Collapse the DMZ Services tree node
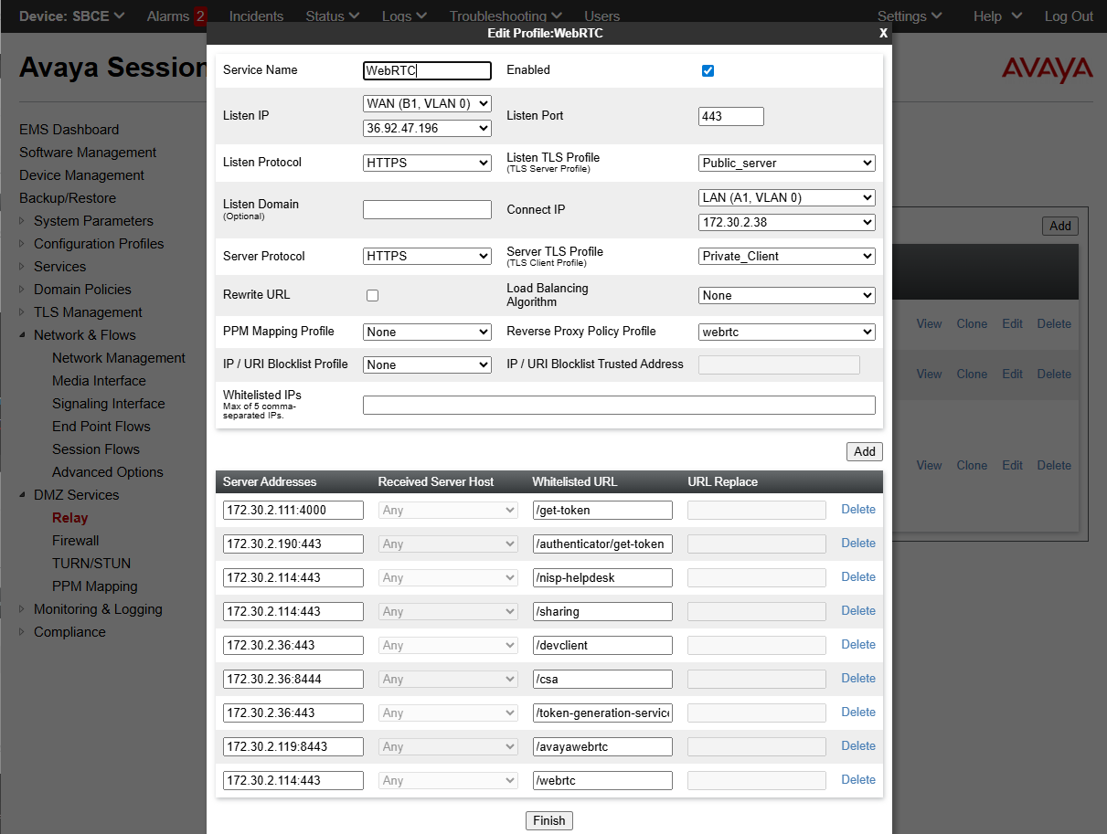Screen dimensions: 1107x834 click(x=24, y=495)
